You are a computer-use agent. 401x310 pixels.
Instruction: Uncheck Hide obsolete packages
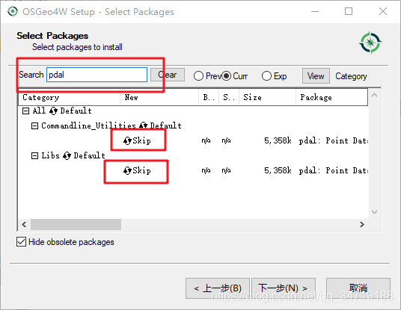21,241
